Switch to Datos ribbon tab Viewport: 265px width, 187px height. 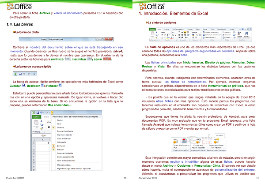coord(198,29)
